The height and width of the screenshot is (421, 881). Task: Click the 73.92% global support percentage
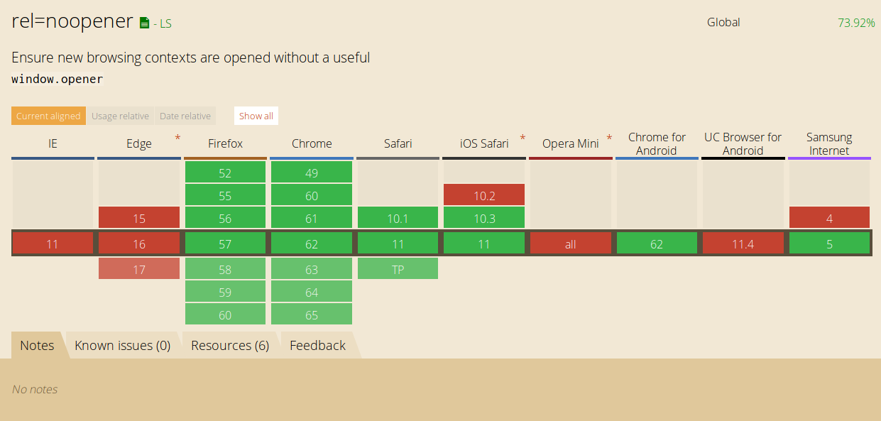pos(856,23)
